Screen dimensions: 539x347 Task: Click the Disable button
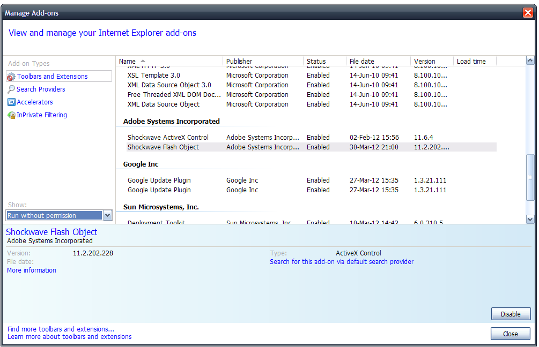(x=511, y=314)
